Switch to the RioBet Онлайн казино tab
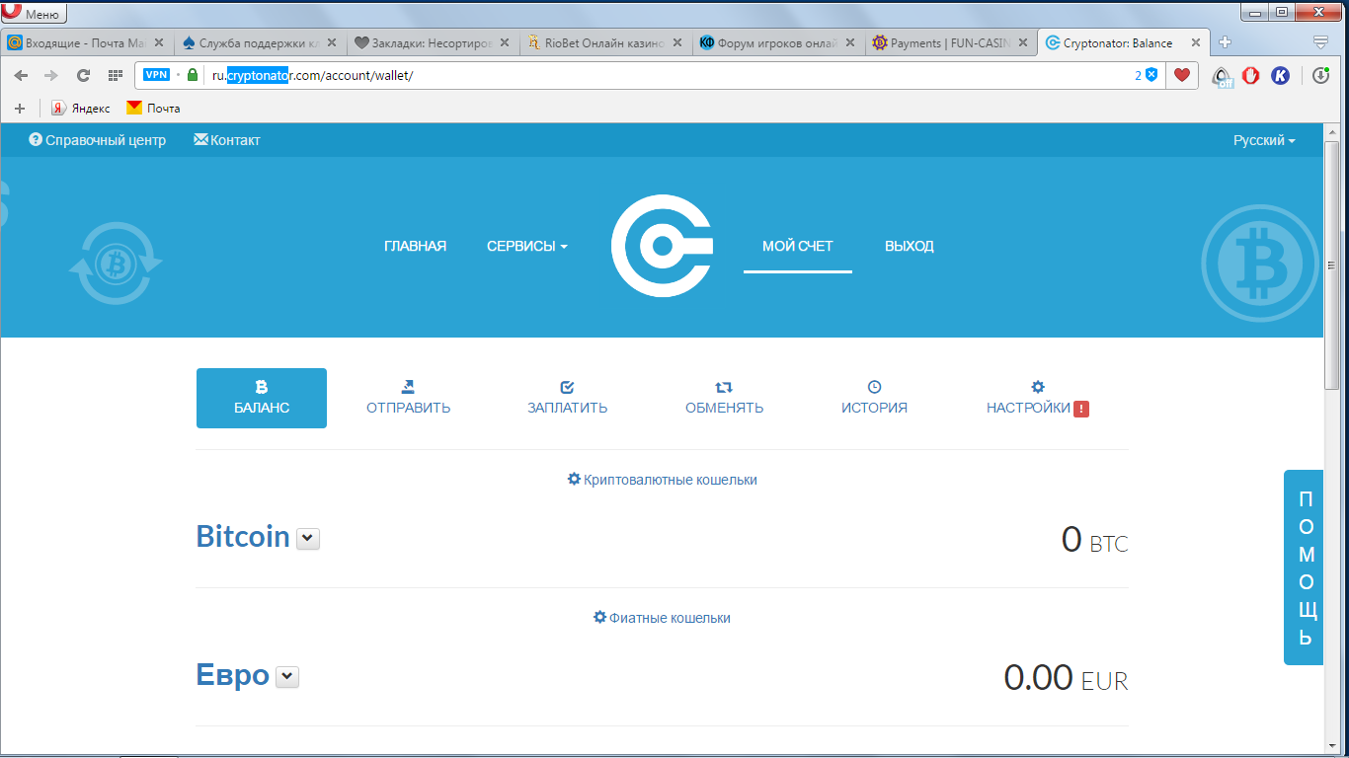 coord(604,43)
